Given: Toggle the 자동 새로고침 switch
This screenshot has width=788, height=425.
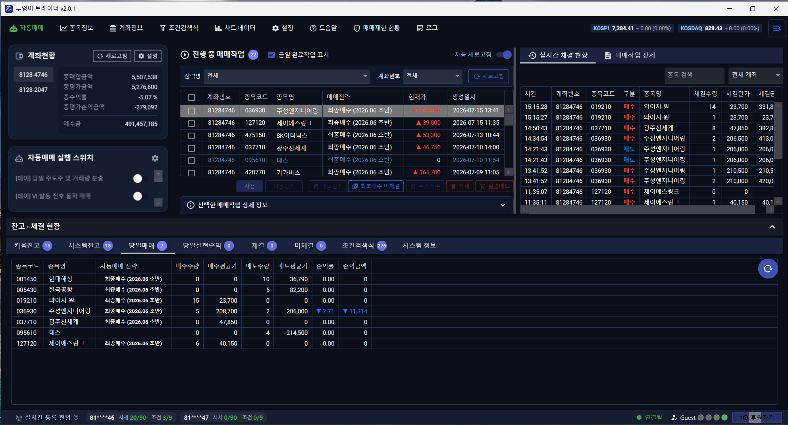Looking at the screenshot, I should coord(504,55).
